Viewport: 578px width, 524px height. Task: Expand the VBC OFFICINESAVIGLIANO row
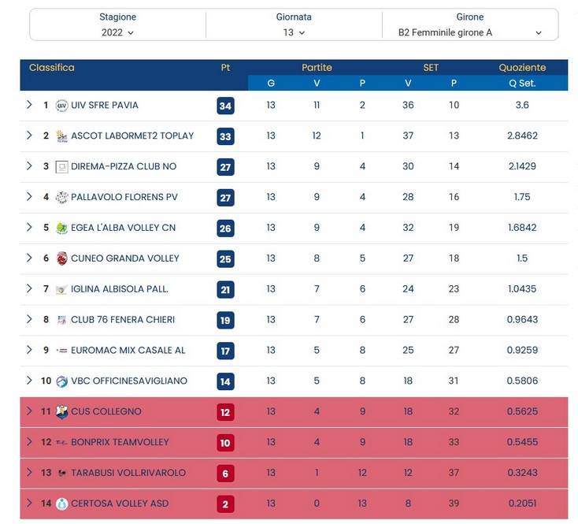pyautogui.click(x=29, y=380)
